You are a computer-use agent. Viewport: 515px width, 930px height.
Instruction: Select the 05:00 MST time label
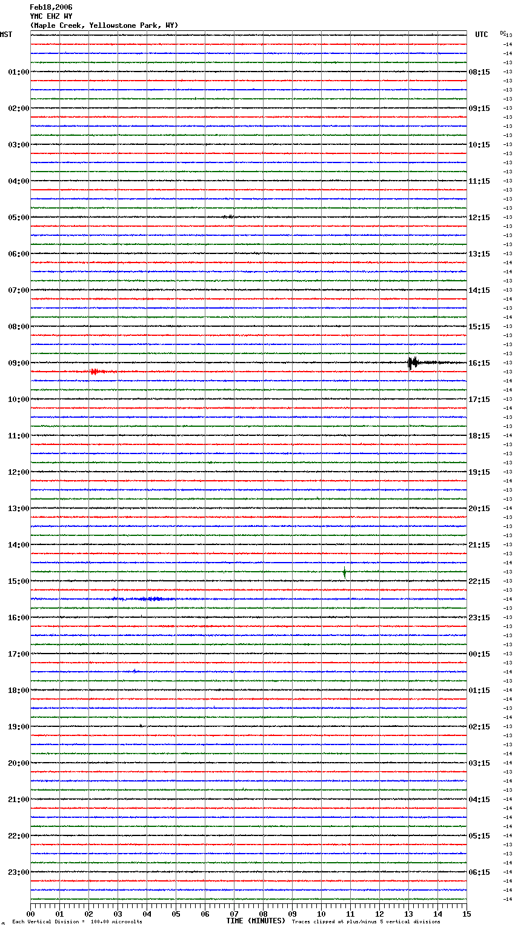coord(19,218)
